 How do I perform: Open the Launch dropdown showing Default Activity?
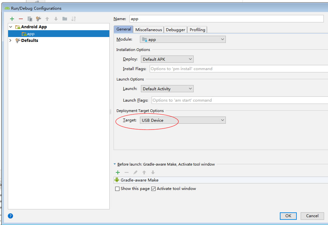[x=167, y=89]
